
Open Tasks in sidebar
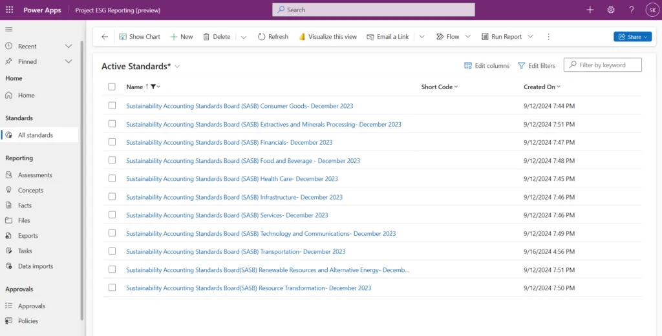tap(25, 251)
